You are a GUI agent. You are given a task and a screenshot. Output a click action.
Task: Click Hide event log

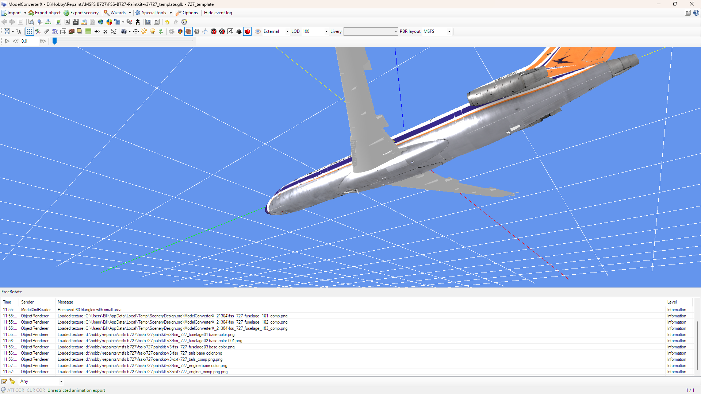tap(218, 13)
